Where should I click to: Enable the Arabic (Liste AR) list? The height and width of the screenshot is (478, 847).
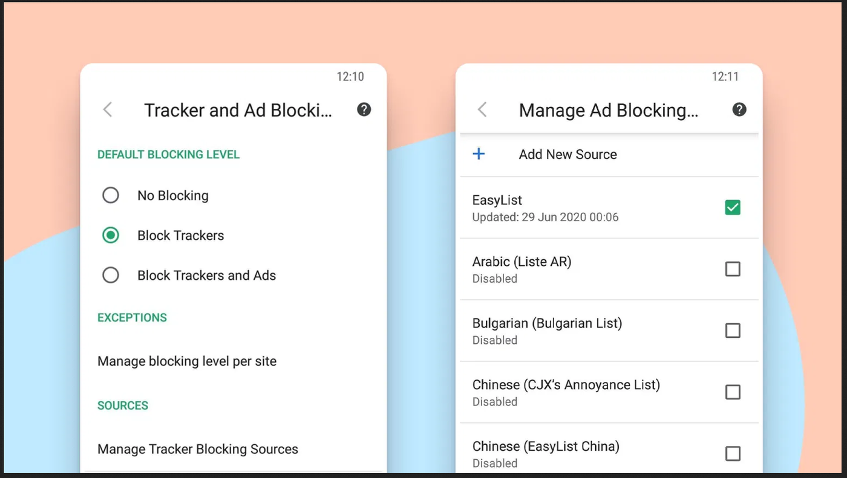click(x=733, y=269)
